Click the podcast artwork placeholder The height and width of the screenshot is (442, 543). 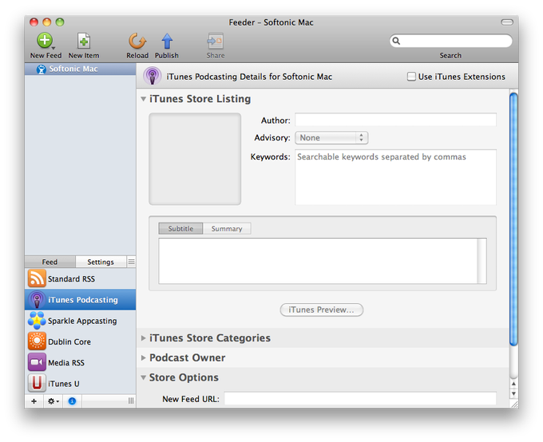click(x=195, y=159)
